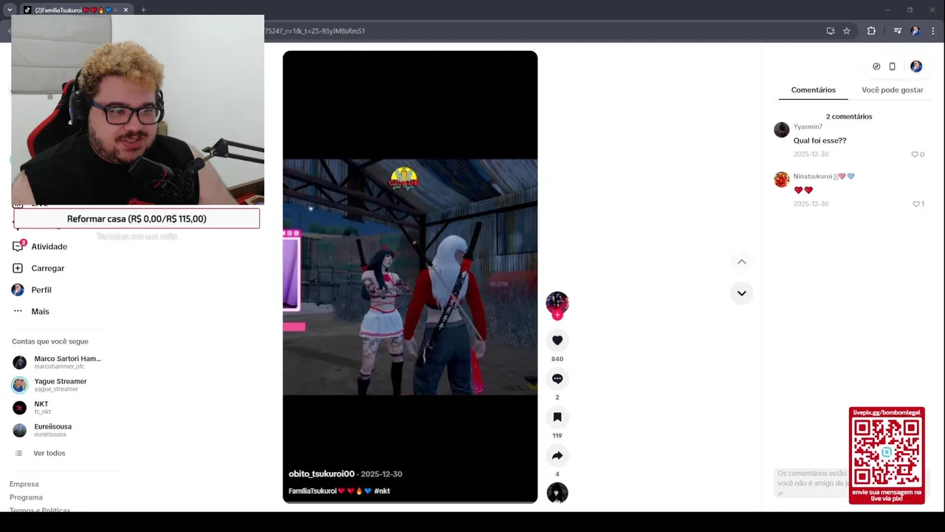Expand the Ver todos followed accounts list

point(49,453)
